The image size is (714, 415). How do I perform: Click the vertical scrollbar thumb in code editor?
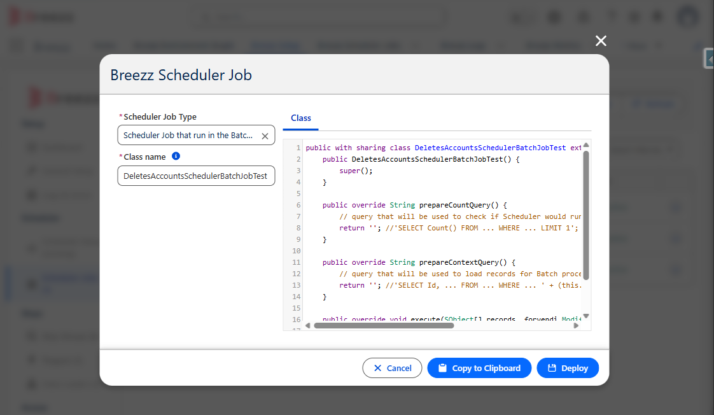tap(586, 215)
